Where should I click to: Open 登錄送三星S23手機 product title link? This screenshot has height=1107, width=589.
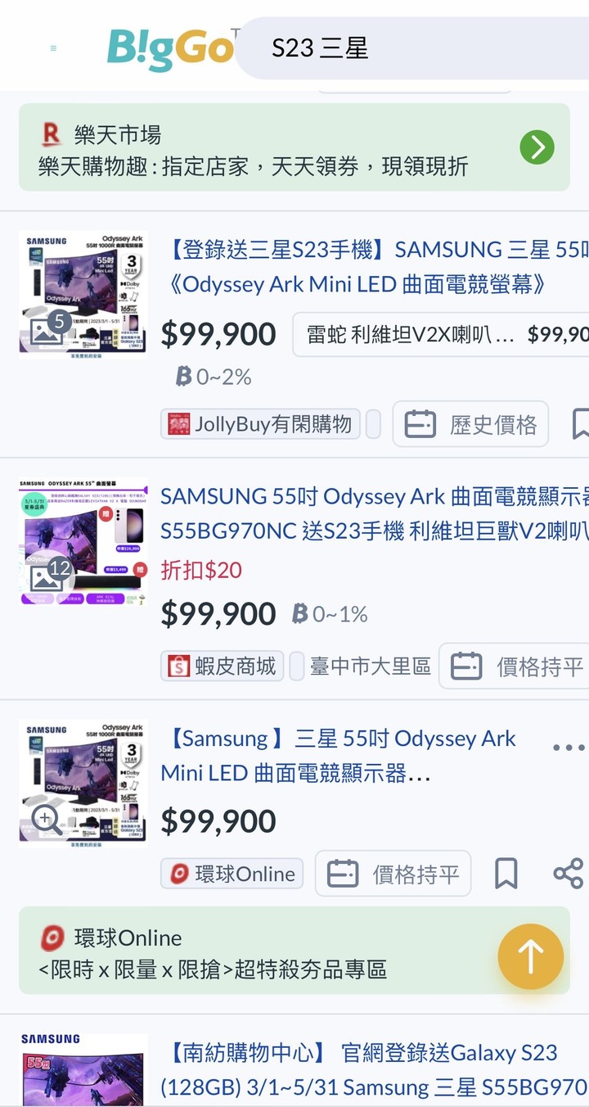375,267
